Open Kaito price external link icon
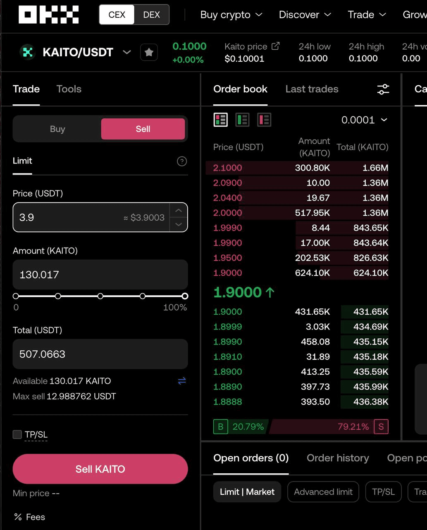This screenshot has height=530, width=427. (x=275, y=46)
